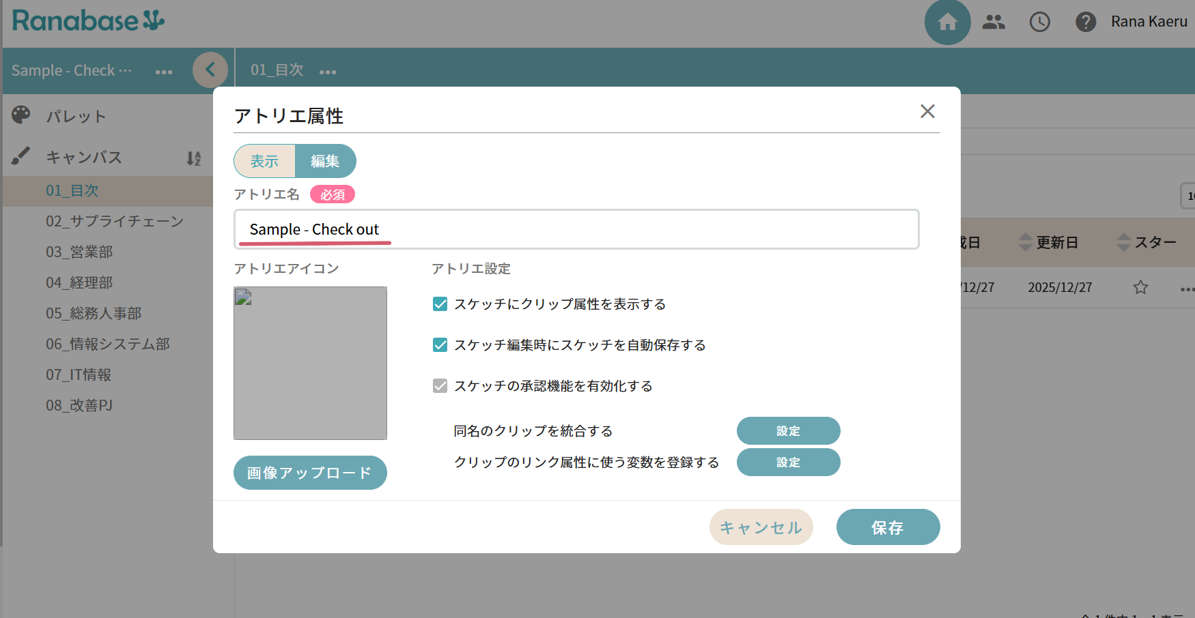Screen dimensions: 1195x618
Task: Open the 01_目次 canvas options menu
Action: 328,72
